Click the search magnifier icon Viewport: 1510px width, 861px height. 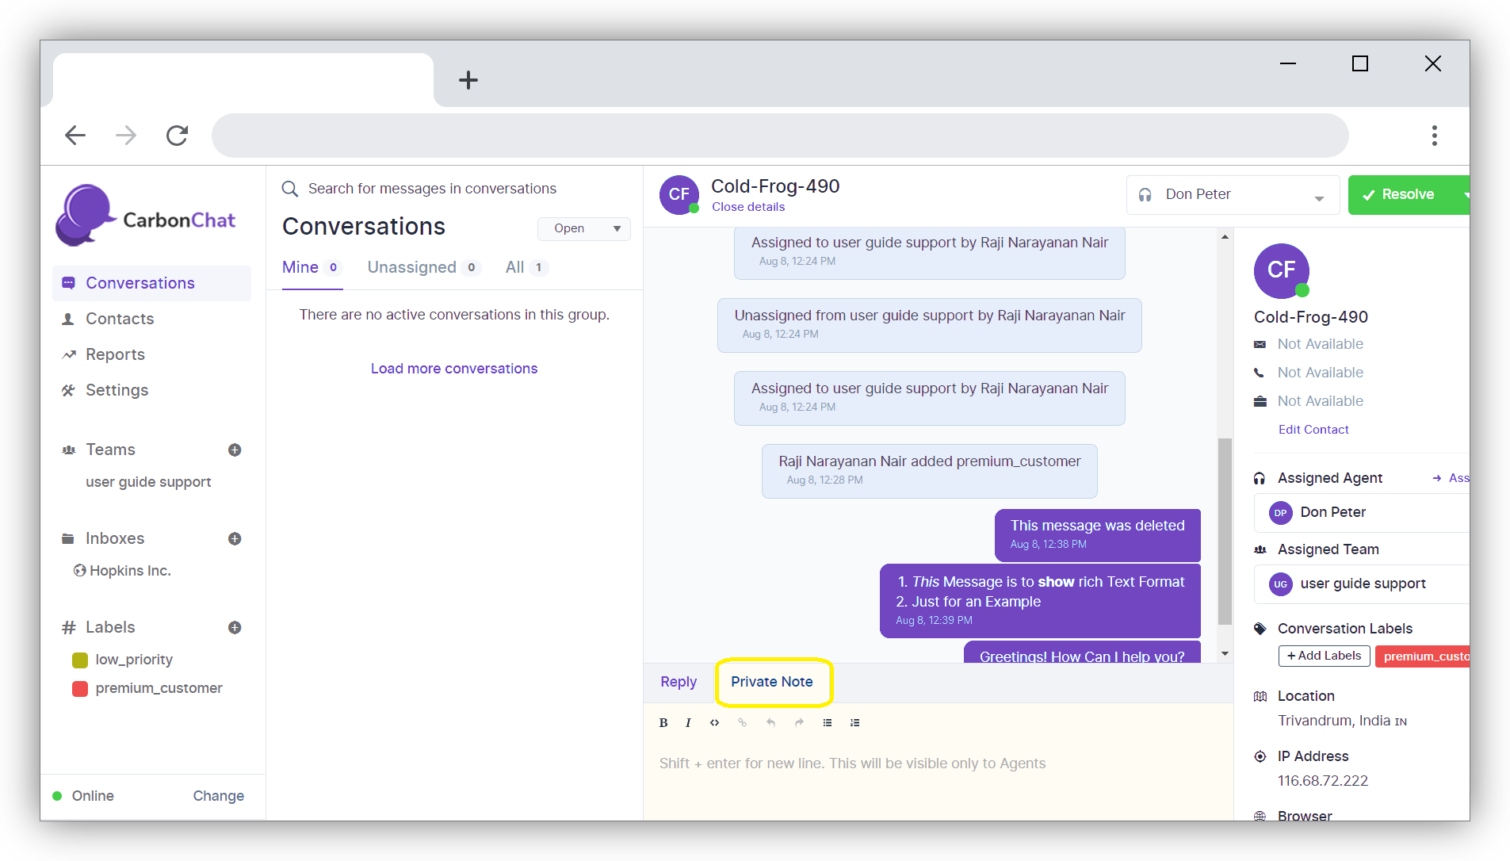(290, 189)
